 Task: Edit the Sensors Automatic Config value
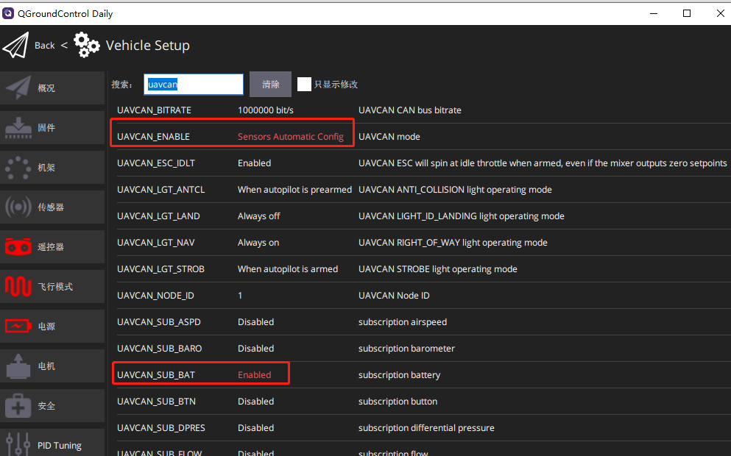(291, 137)
